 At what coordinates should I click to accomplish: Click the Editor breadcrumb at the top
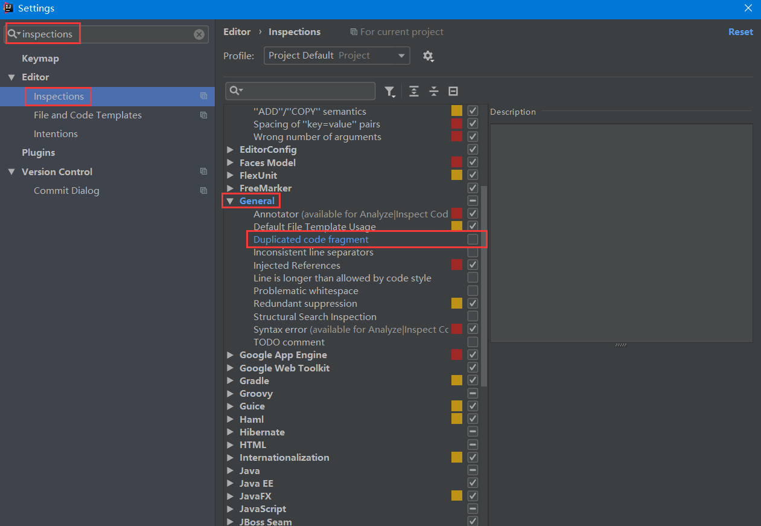click(237, 31)
